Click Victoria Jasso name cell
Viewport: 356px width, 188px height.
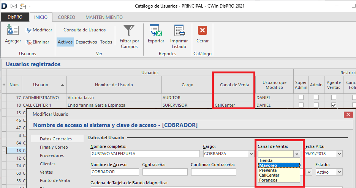[114, 98]
